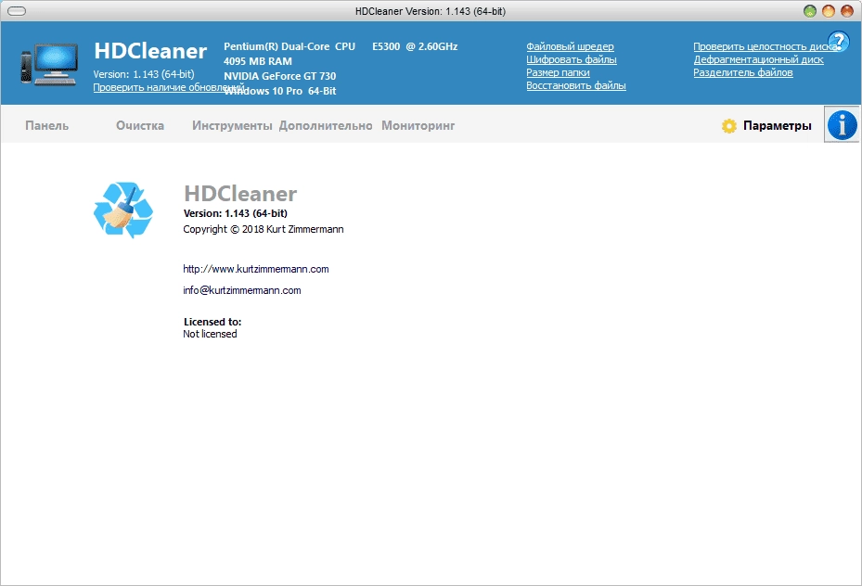
Task: Click the gear icon next to Параметры
Action: pos(729,126)
